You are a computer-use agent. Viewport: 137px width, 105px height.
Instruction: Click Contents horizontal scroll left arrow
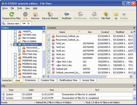pos(48,76)
